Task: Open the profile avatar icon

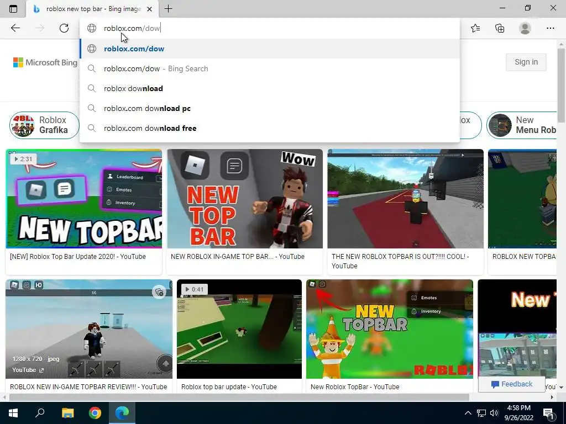Action: (525, 28)
